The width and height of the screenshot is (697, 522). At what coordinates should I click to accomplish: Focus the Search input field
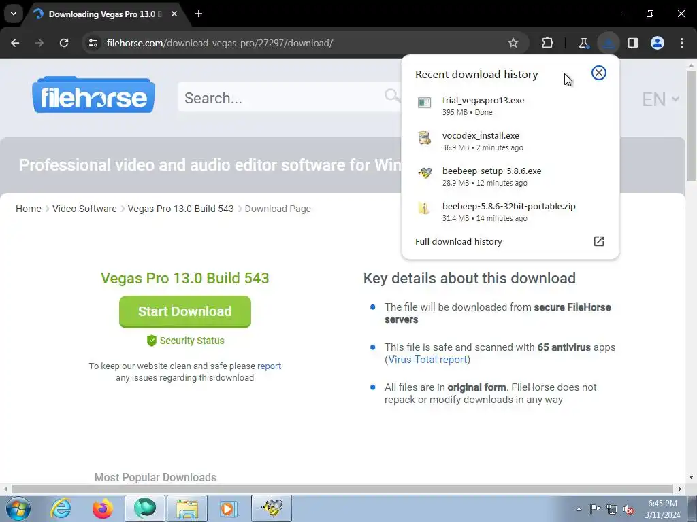tap(285, 98)
